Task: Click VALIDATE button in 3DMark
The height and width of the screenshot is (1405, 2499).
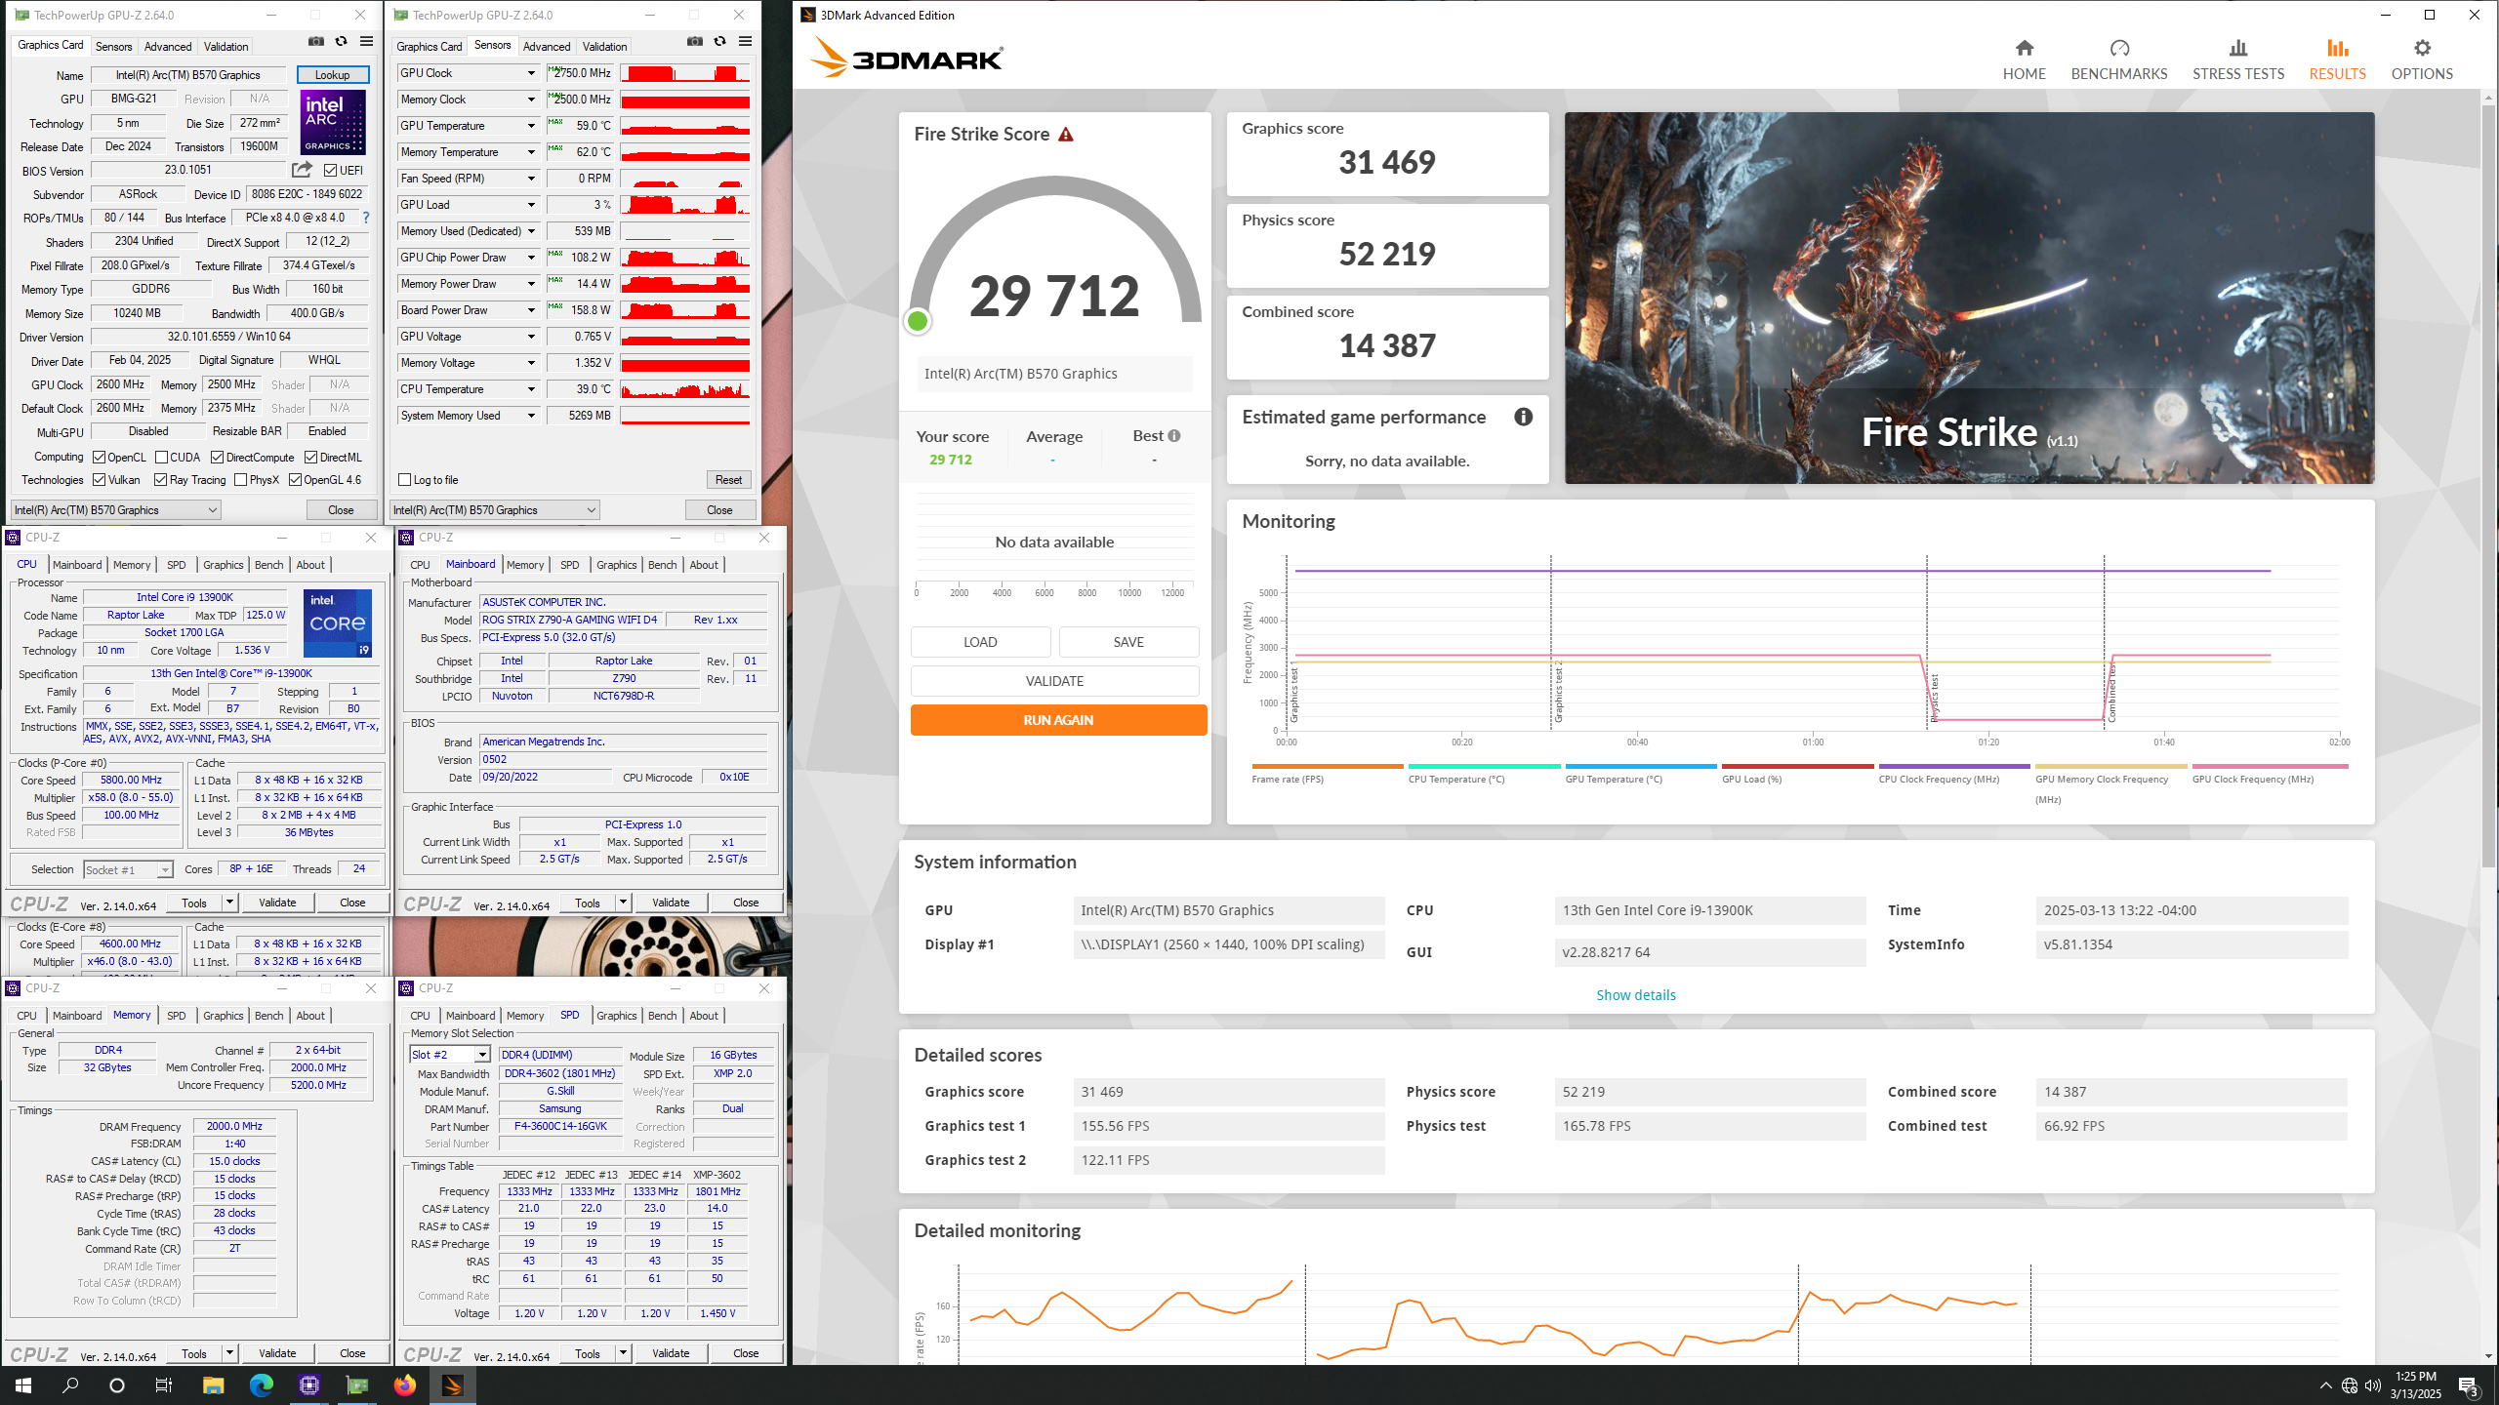Action: 1054,681
